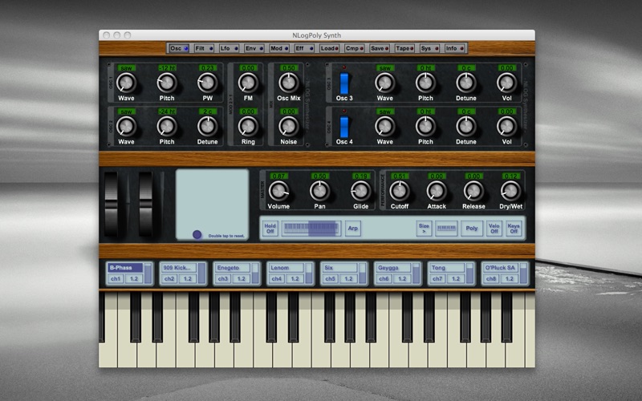Click the Glide knob
This screenshot has width=642, height=401.
tap(361, 191)
